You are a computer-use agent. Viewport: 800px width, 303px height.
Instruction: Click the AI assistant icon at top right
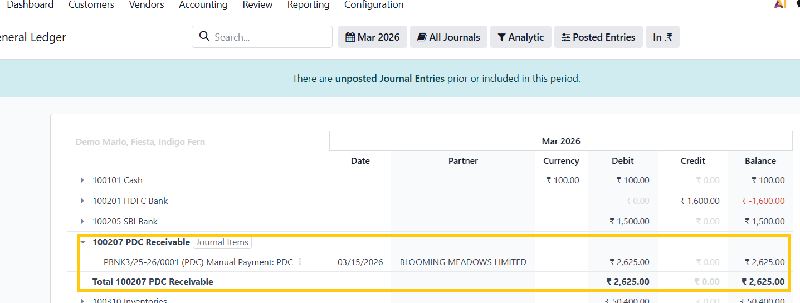pos(780,4)
